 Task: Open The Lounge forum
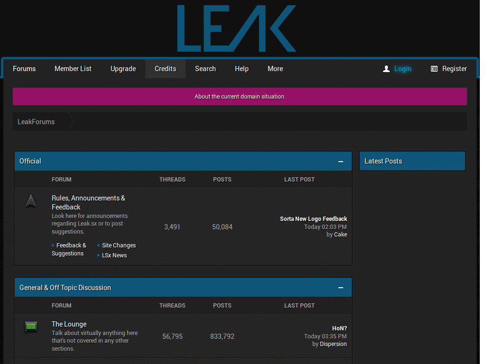(x=69, y=324)
